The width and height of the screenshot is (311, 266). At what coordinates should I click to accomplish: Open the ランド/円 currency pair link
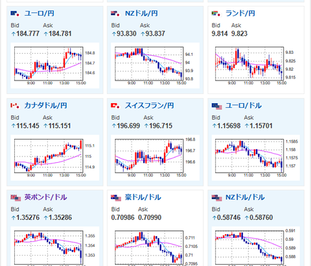pos(240,14)
